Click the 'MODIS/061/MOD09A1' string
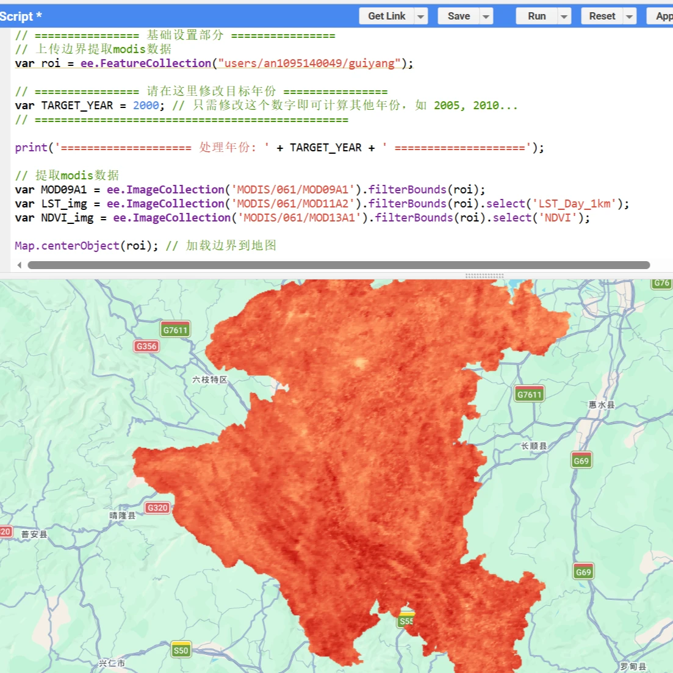This screenshot has width=673, height=673. 293,190
